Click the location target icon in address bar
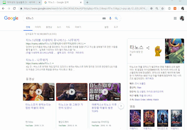The image size is (187, 130). (x=151, y=9)
